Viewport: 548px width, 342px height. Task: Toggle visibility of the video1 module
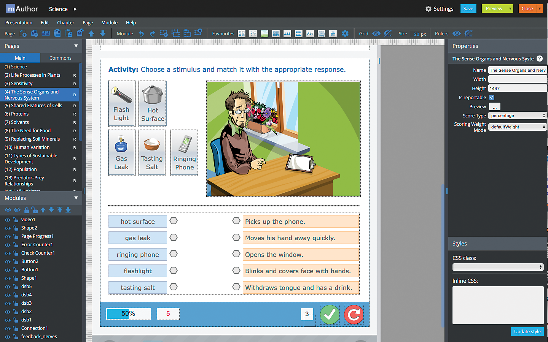point(8,219)
